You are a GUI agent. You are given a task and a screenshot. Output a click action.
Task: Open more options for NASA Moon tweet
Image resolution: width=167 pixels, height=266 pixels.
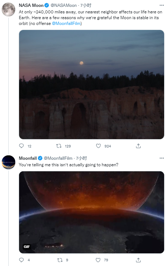162,5
